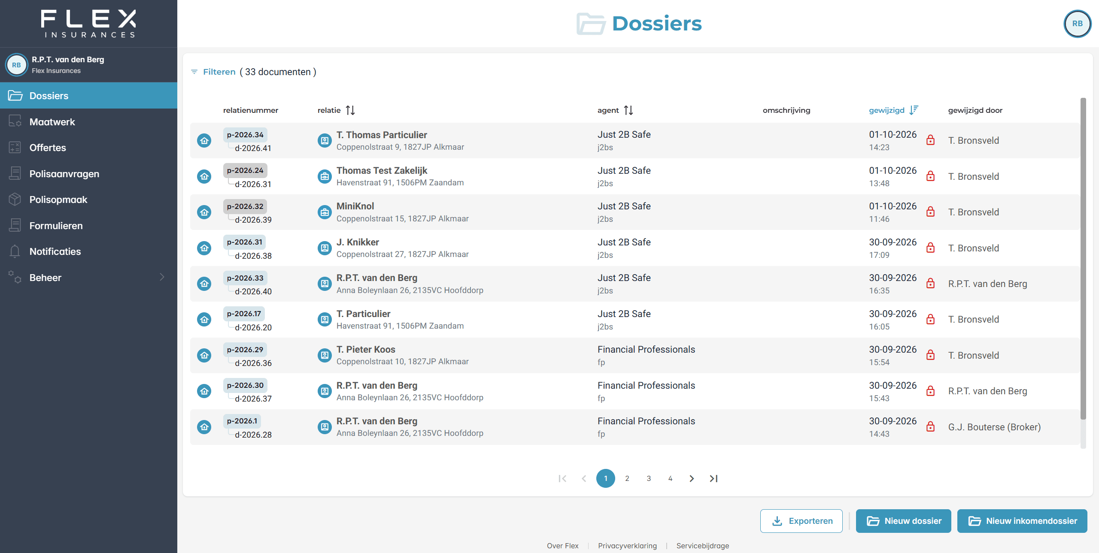This screenshot has height=553, width=1099.
Task: Sort the table by relatie column
Action: point(350,110)
